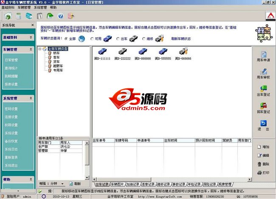
Task: Click the globe home toolbar icon
Action: (8, 16)
